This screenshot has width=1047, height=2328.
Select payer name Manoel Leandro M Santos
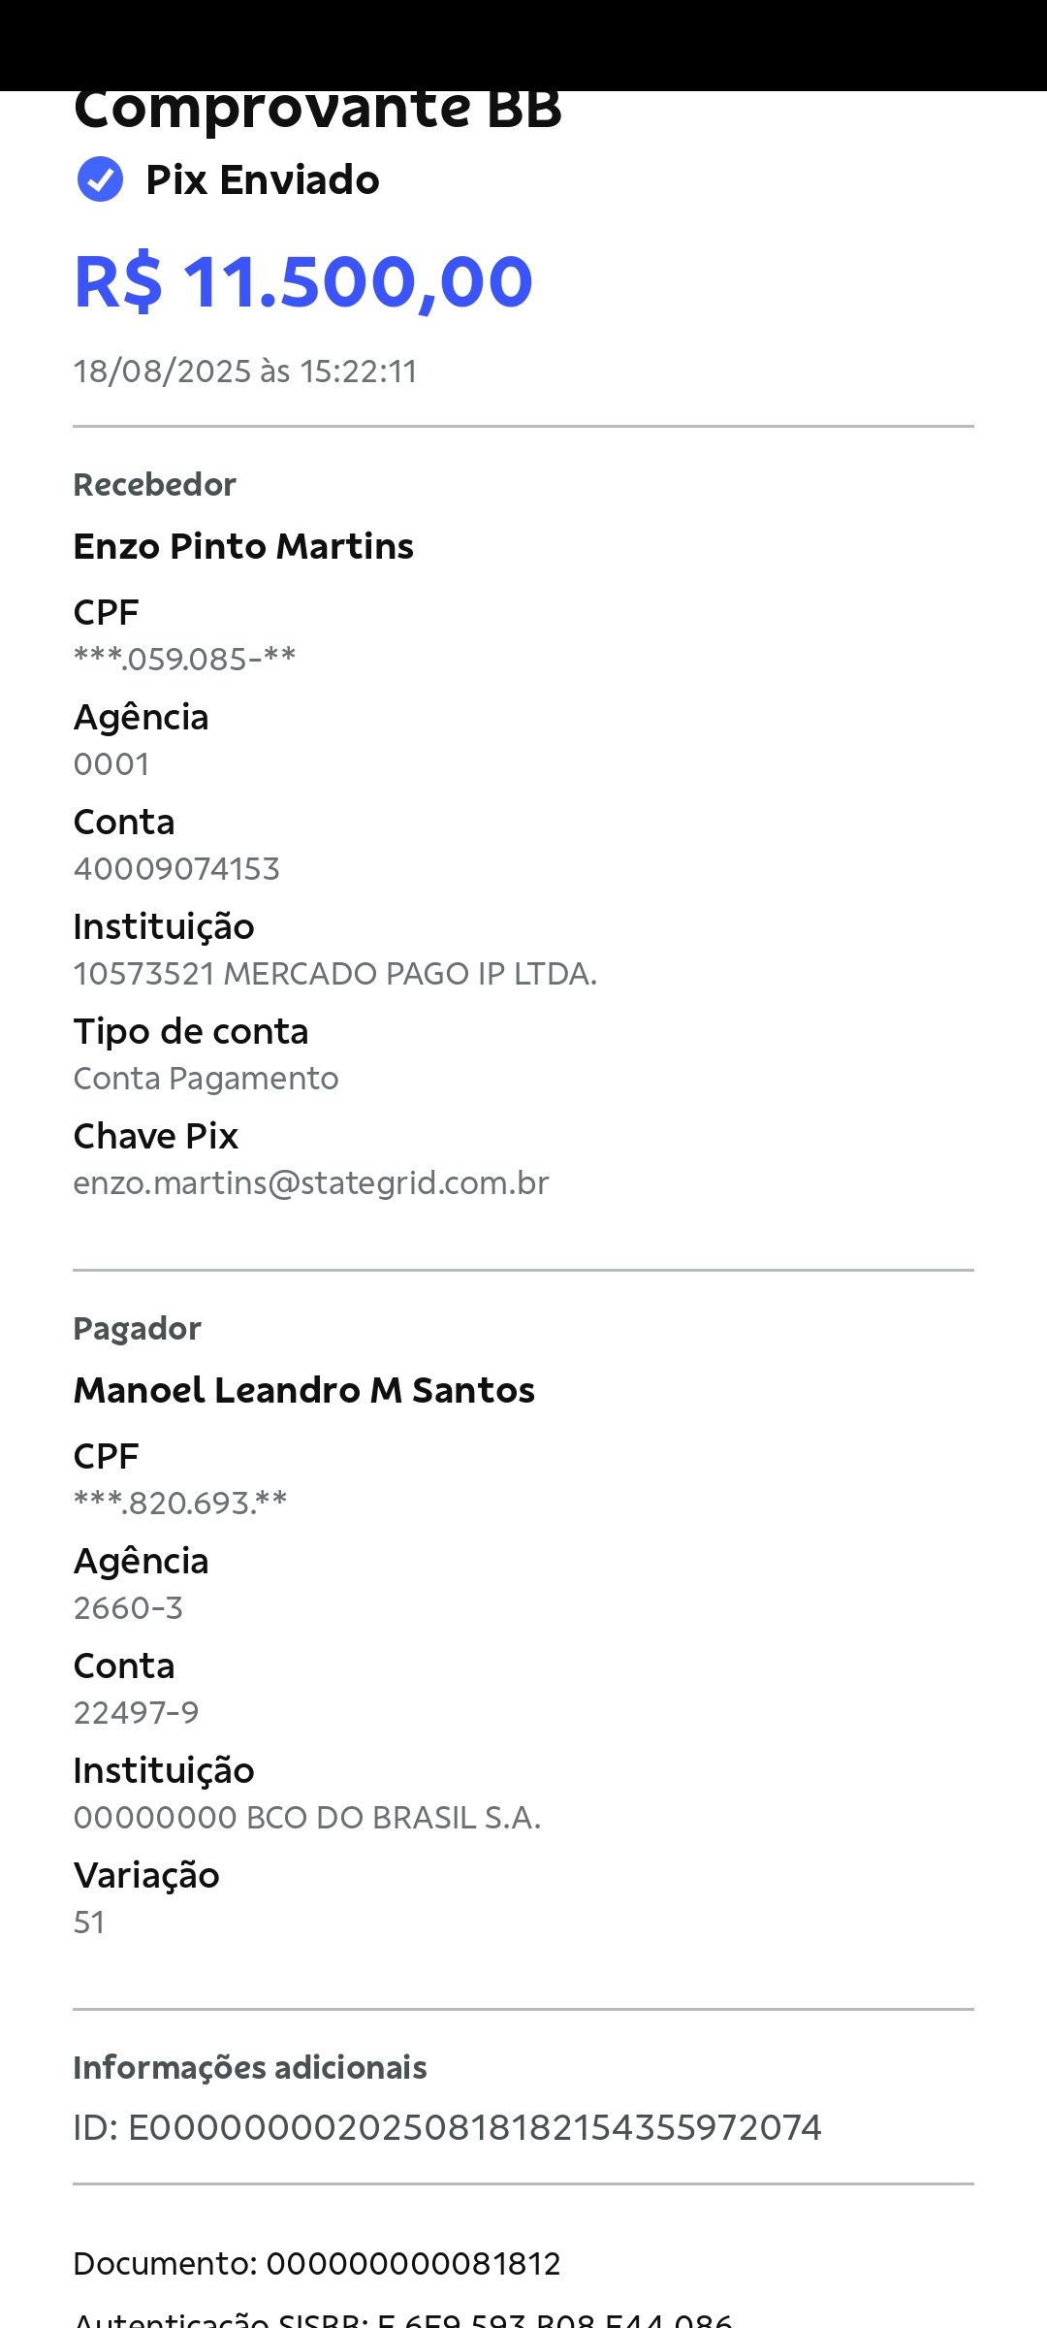303,1391
